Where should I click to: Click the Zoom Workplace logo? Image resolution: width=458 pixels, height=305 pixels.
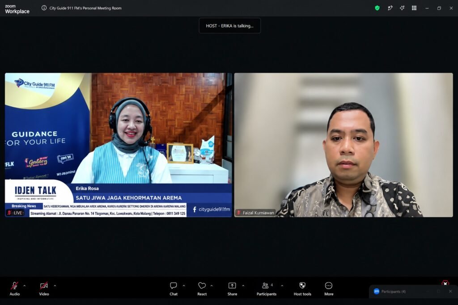(x=17, y=9)
